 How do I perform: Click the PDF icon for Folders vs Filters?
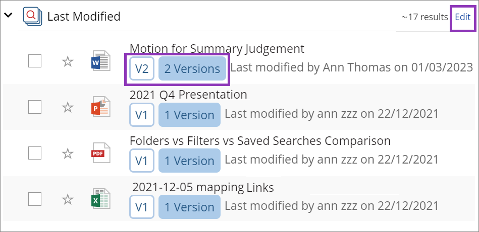100,153
